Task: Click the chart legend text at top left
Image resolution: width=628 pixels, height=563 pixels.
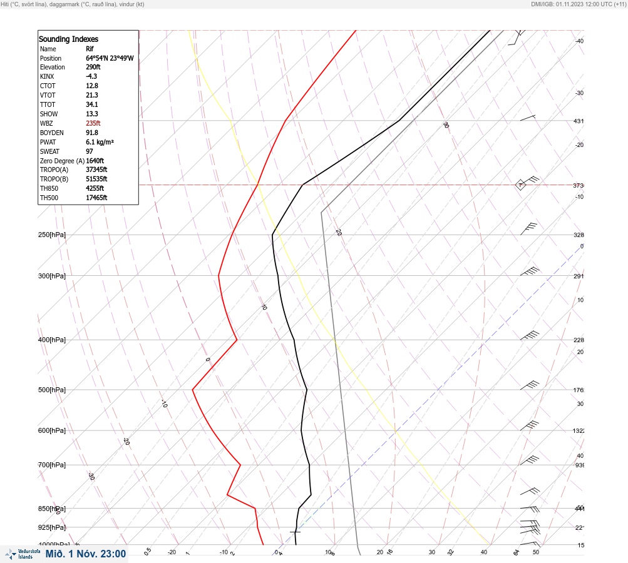Action: point(73,4)
